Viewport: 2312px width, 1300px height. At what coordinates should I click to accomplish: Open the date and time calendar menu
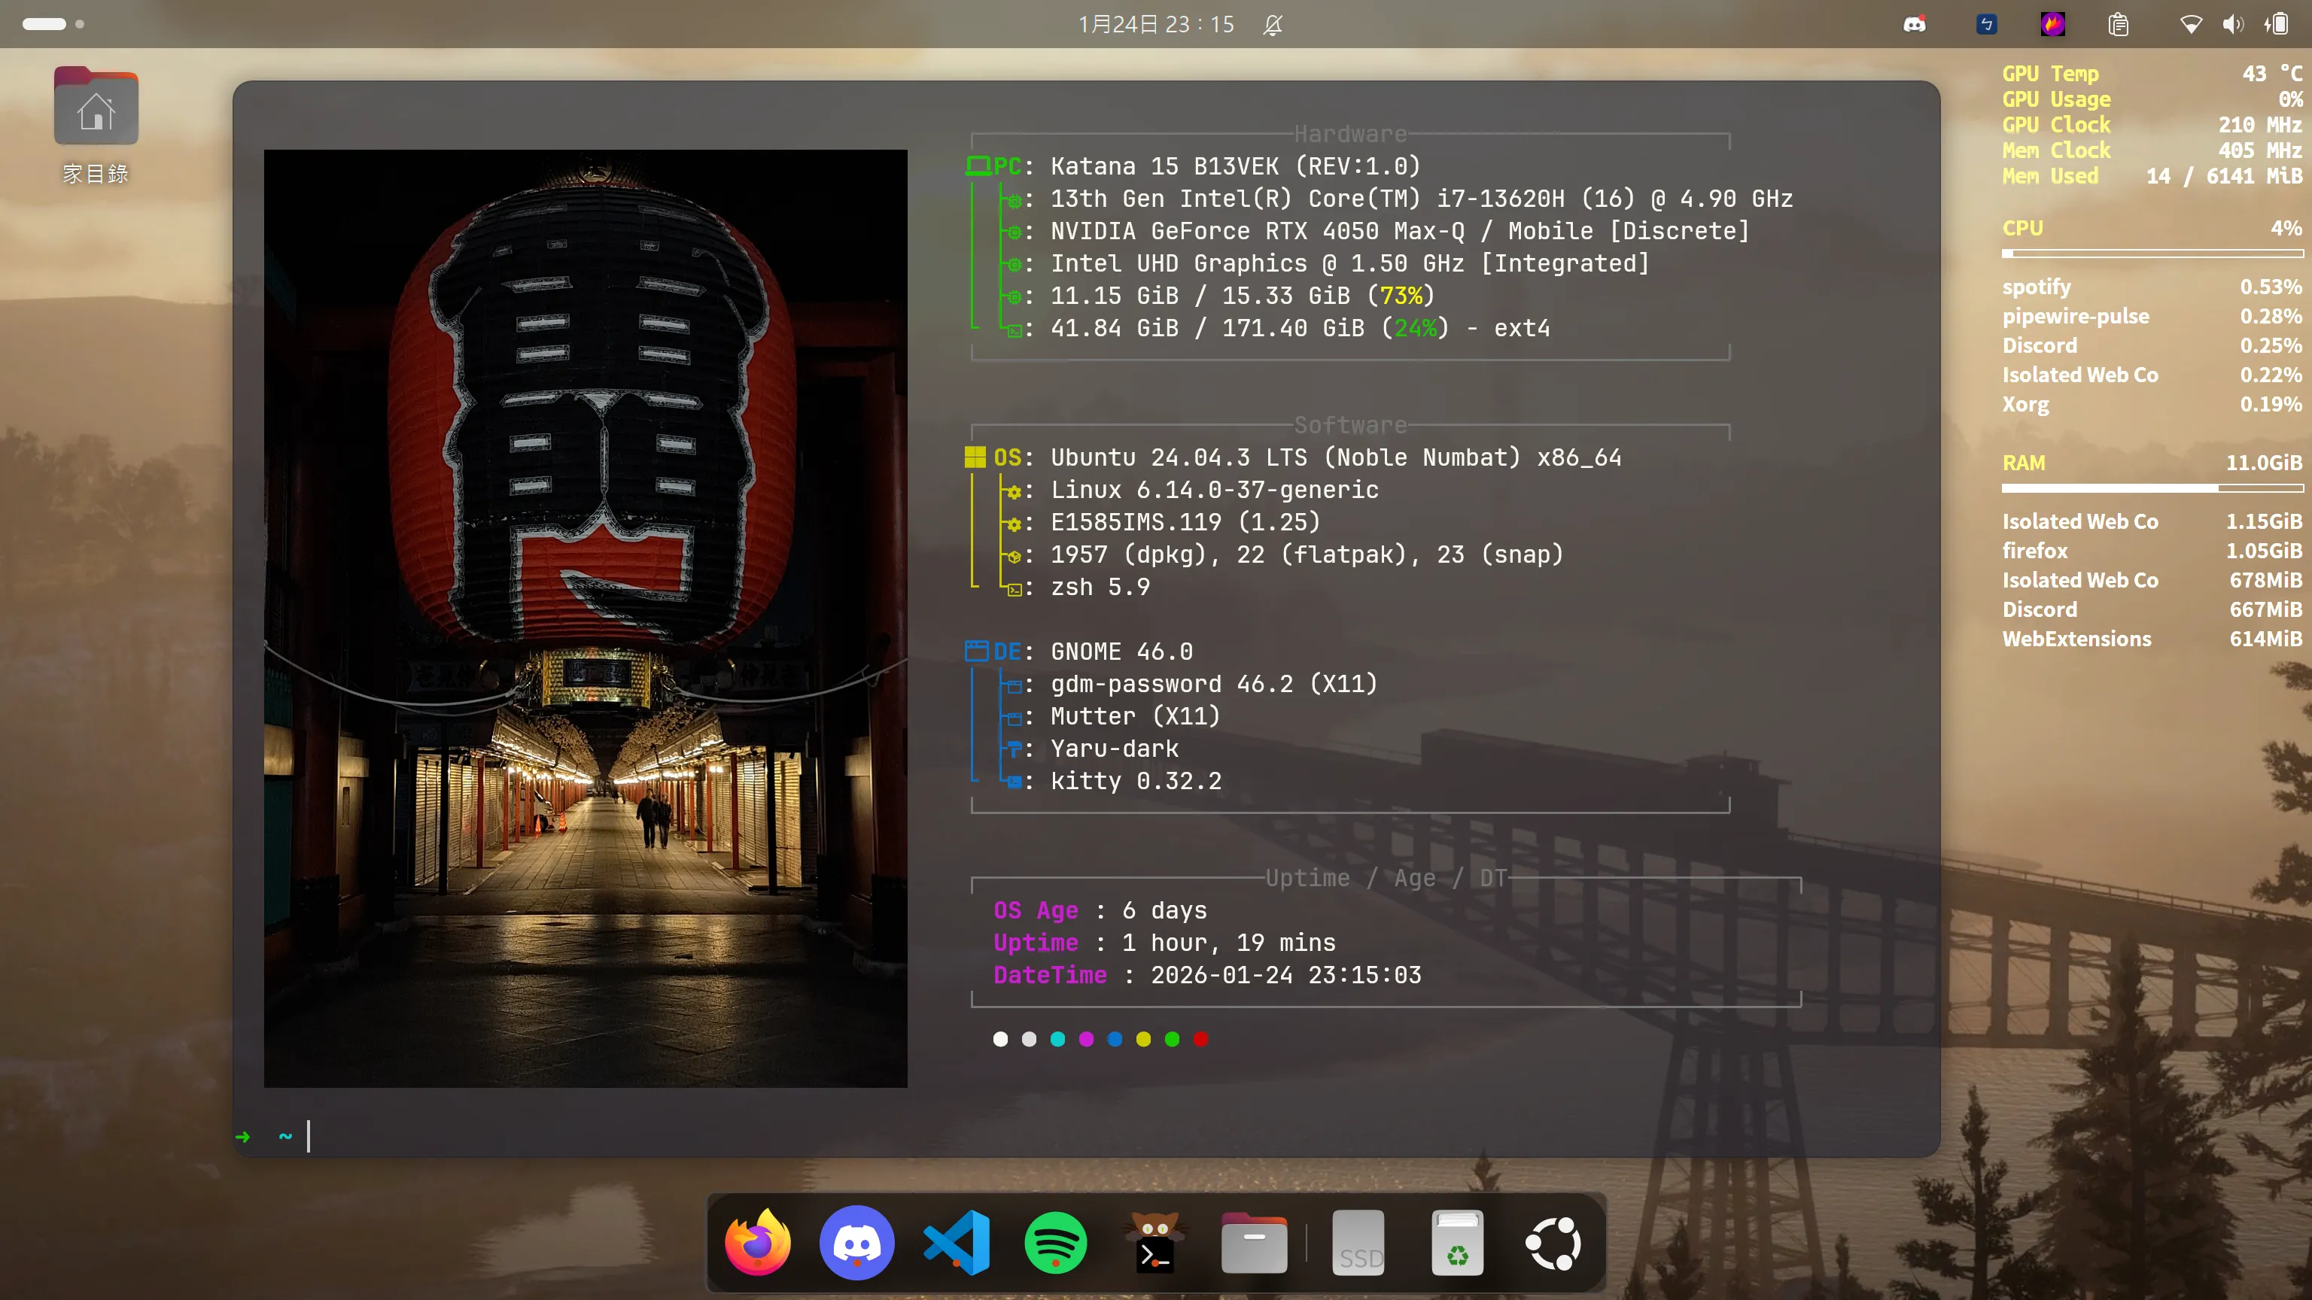click(1156, 24)
